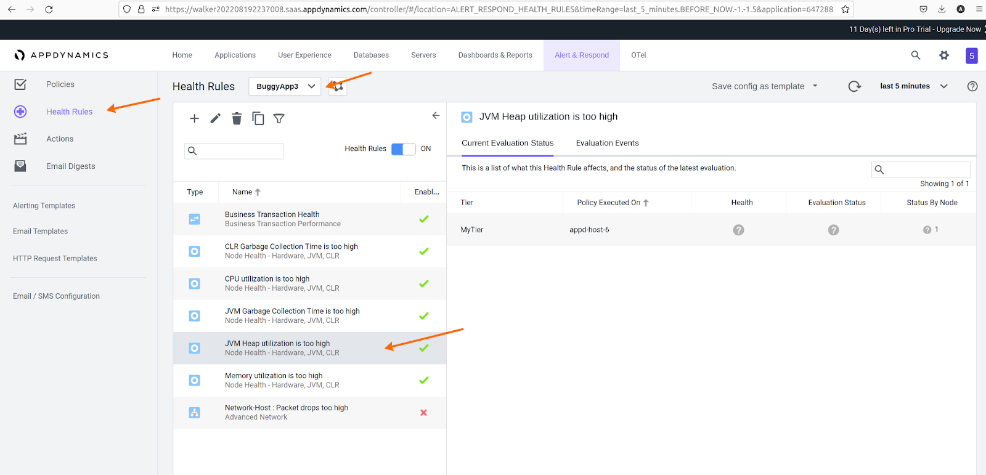Open the global search magnifier in top bar

tap(916, 55)
